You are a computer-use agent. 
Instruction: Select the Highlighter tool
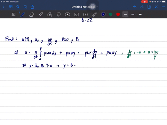click(41, 15)
